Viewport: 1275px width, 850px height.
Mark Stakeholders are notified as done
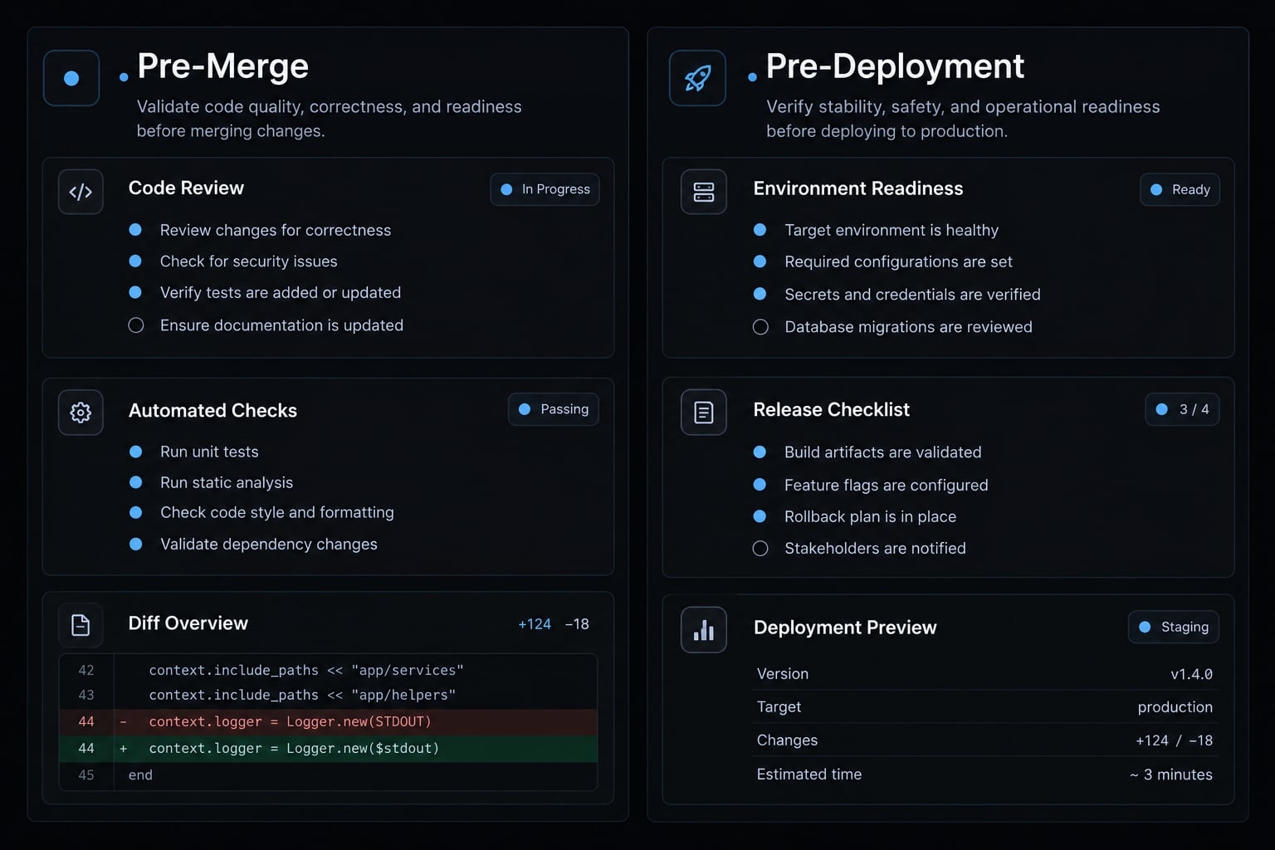(760, 549)
